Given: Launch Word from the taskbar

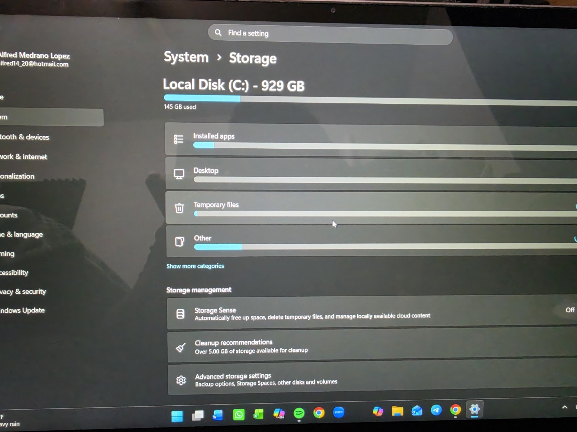Looking at the screenshot, I should [218, 415].
